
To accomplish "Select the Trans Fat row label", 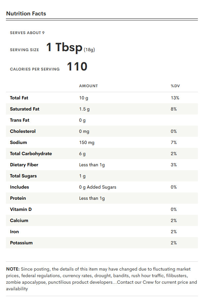I will [x=19, y=120].
